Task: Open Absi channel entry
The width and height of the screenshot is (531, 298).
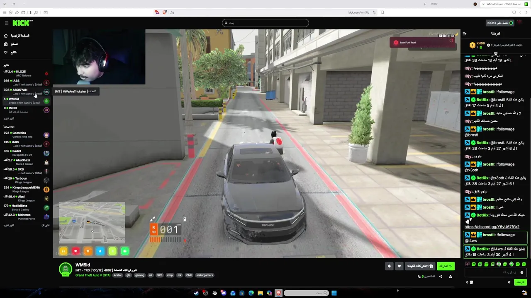Action: click(26, 199)
